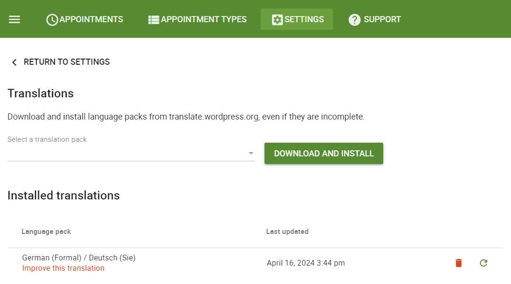Click the list icon next to Appointment Types
The height and width of the screenshot is (284, 511).
153,19
